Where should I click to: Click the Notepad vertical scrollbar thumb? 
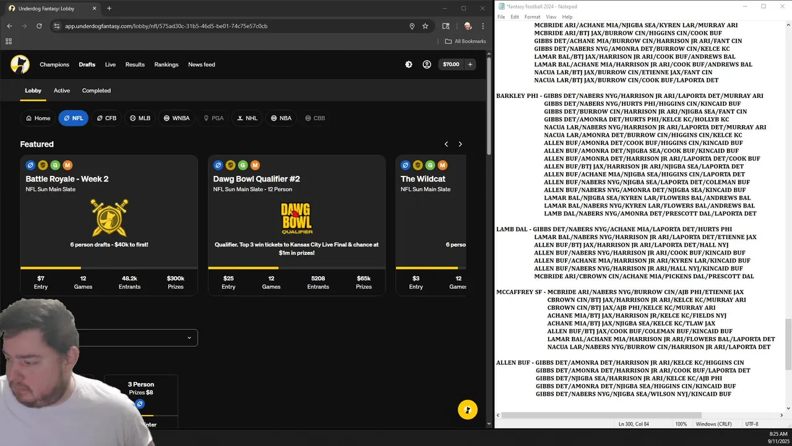click(788, 344)
